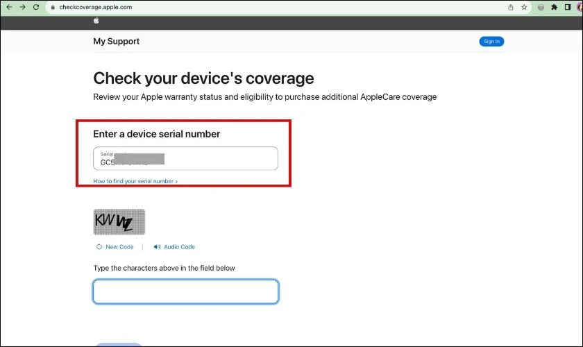Open the extensions puzzle icon
Image resolution: width=583 pixels, height=347 pixels.
tap(554, 7)
